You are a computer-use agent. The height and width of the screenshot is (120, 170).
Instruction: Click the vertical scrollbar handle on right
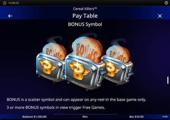click(x=168, y=80)
